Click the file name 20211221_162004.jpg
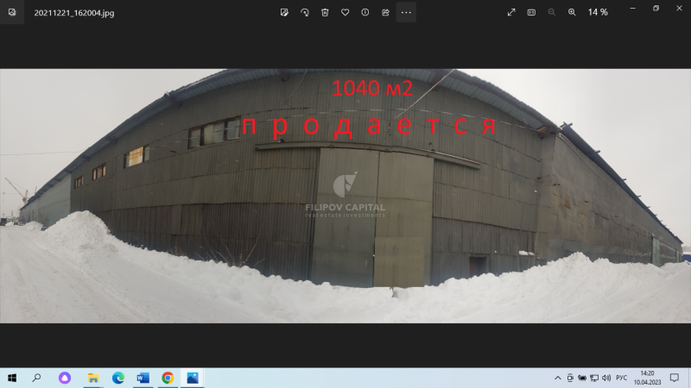 [74, 13]
